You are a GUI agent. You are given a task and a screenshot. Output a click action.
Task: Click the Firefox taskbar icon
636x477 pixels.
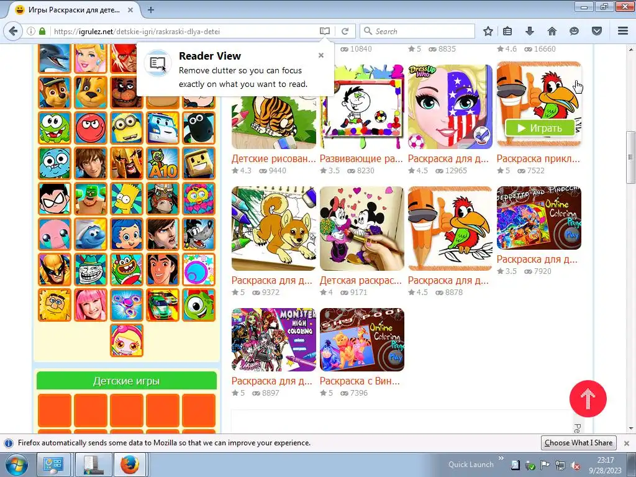pyautogui.click(x=129, y=465)
